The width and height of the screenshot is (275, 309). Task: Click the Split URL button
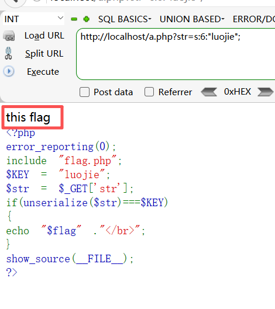click(44, 54)
